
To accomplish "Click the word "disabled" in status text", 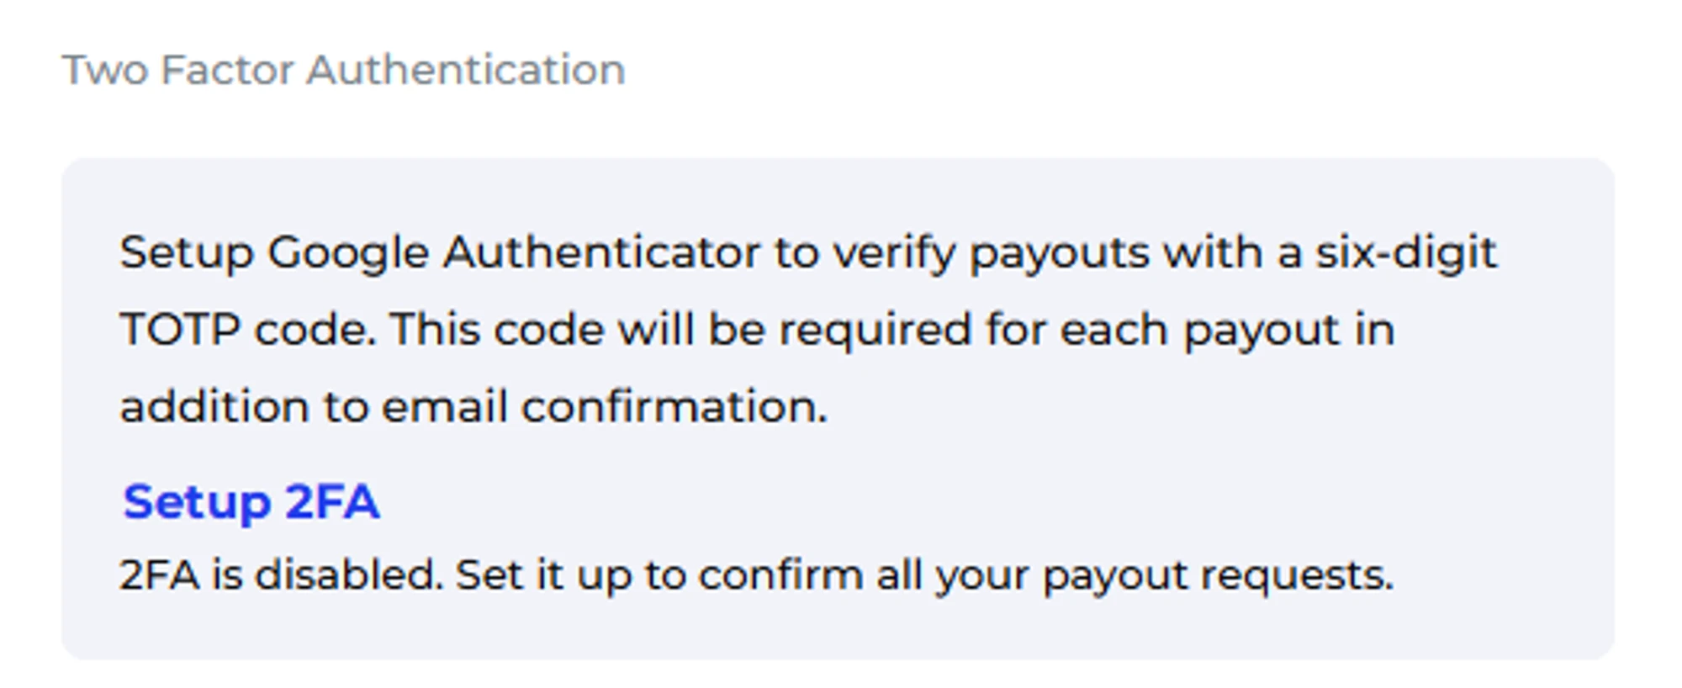I will 348,576.
